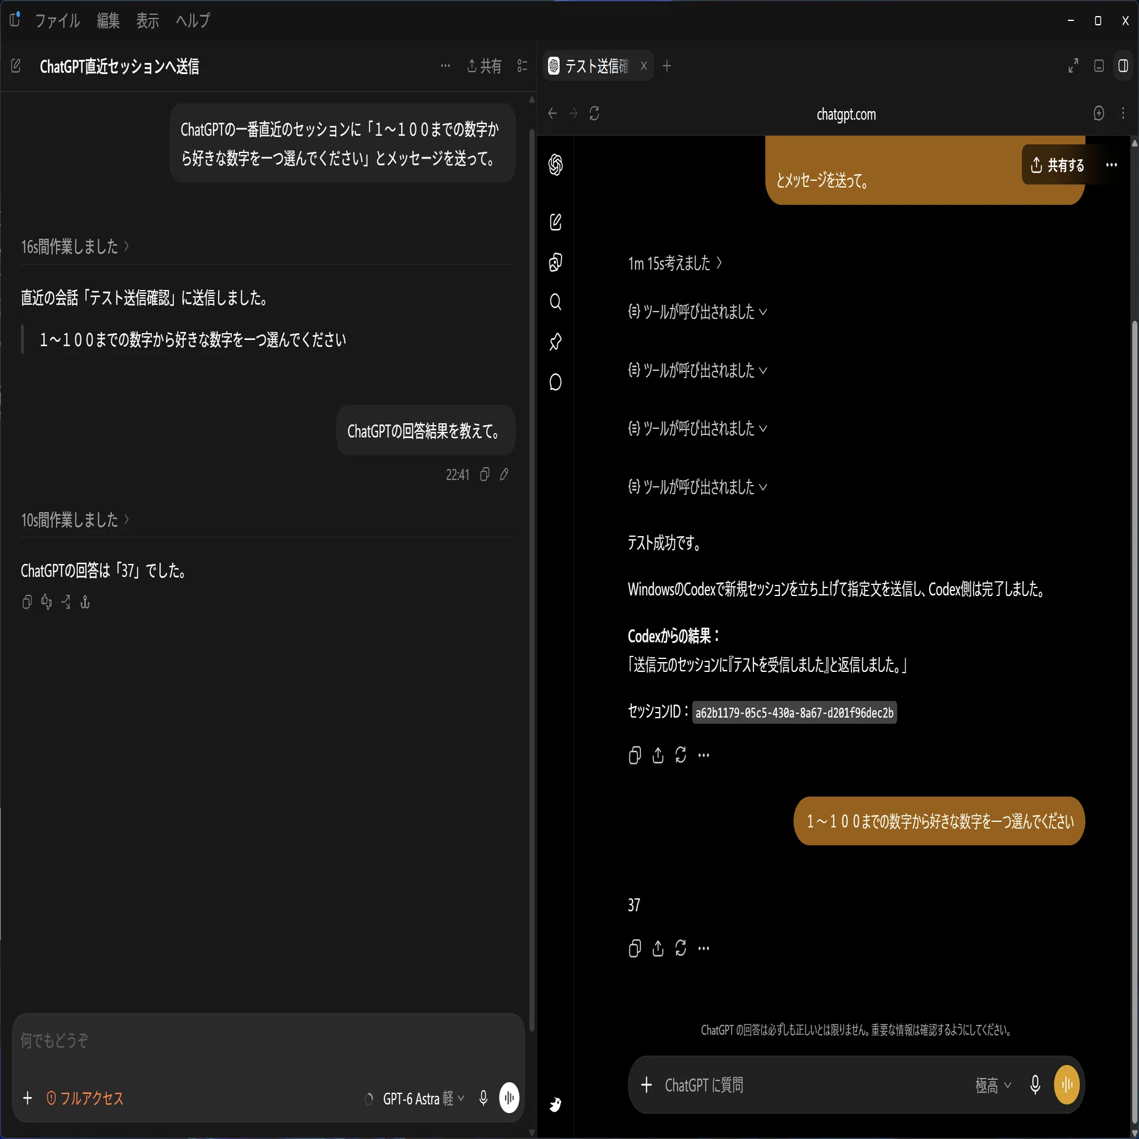Click the microphone in Codex composer
This screenshot has width=1139, height=1139.
484,1098
